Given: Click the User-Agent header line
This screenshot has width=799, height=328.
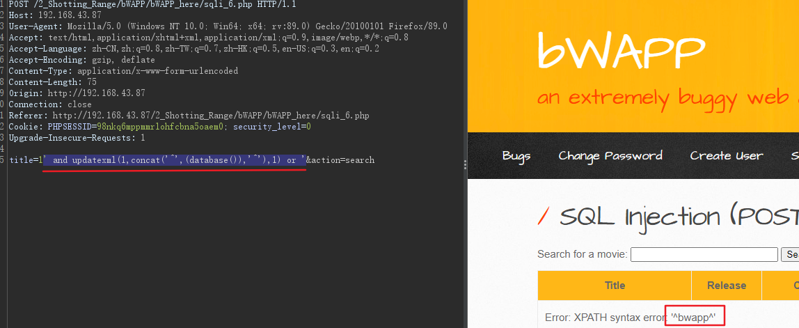Looking at the screenshot, I should pos(228,26).
